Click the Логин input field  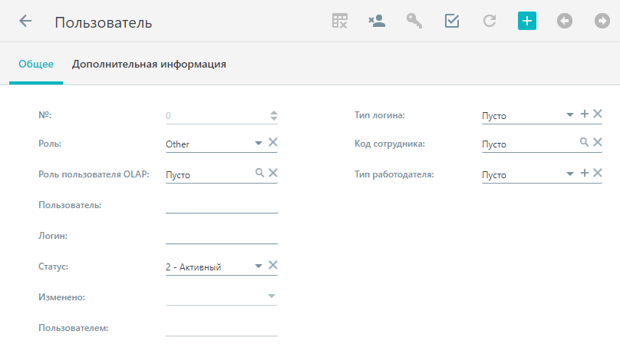tap(222, 236)
